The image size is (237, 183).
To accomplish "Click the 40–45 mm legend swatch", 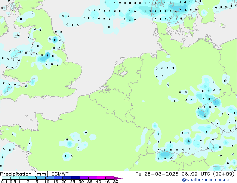I will click(x=101, y=178).
